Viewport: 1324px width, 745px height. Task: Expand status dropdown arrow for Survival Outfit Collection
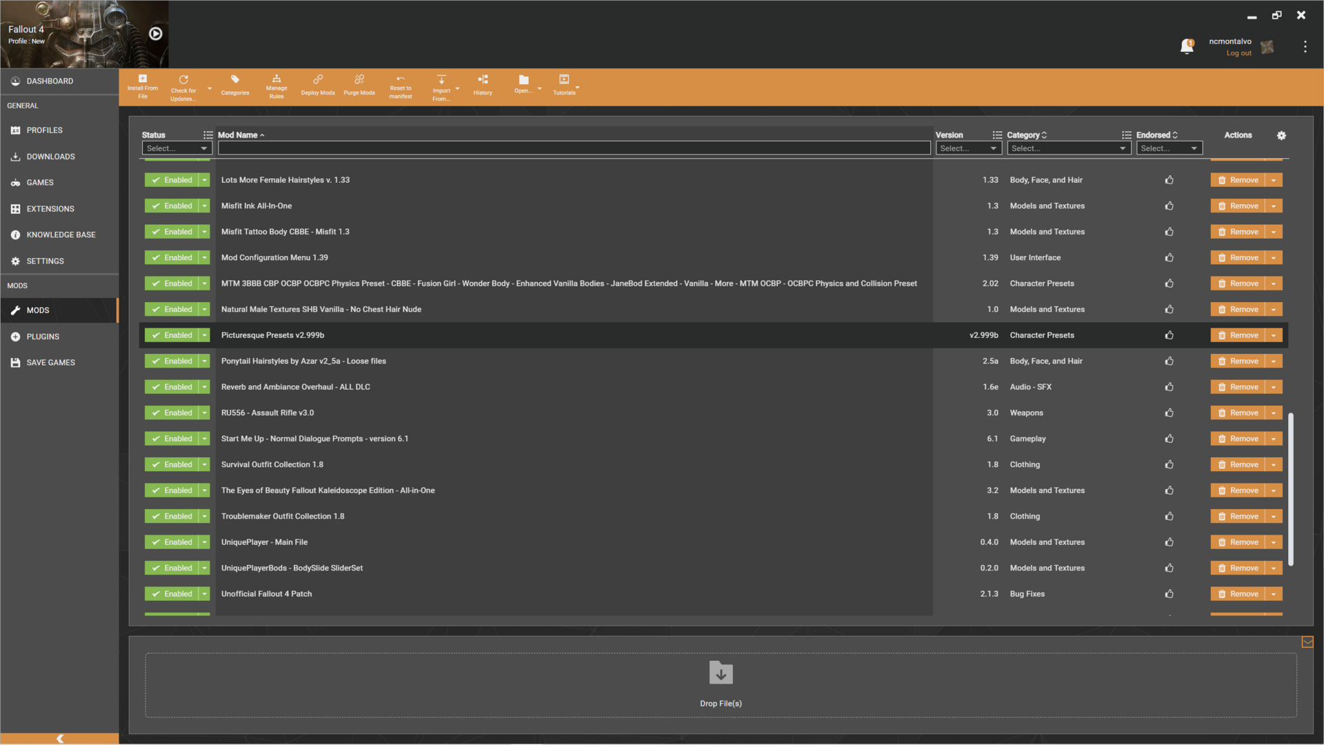coord(204,464)
